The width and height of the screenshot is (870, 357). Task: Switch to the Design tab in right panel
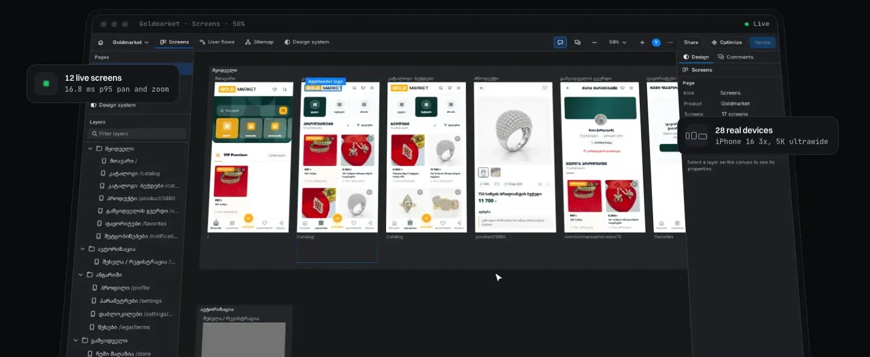pyautogui.click(x=696, y=57)
